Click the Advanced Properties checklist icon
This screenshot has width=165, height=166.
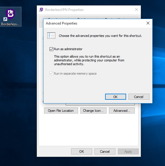click(x=51, y=35)
